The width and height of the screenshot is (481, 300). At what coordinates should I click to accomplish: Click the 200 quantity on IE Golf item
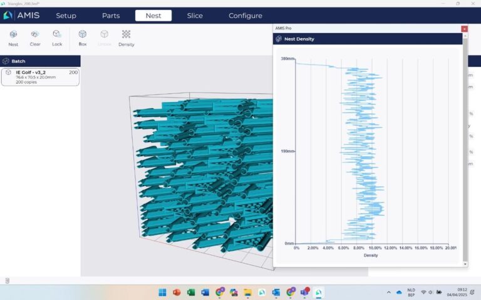click(x=73, y=72)
